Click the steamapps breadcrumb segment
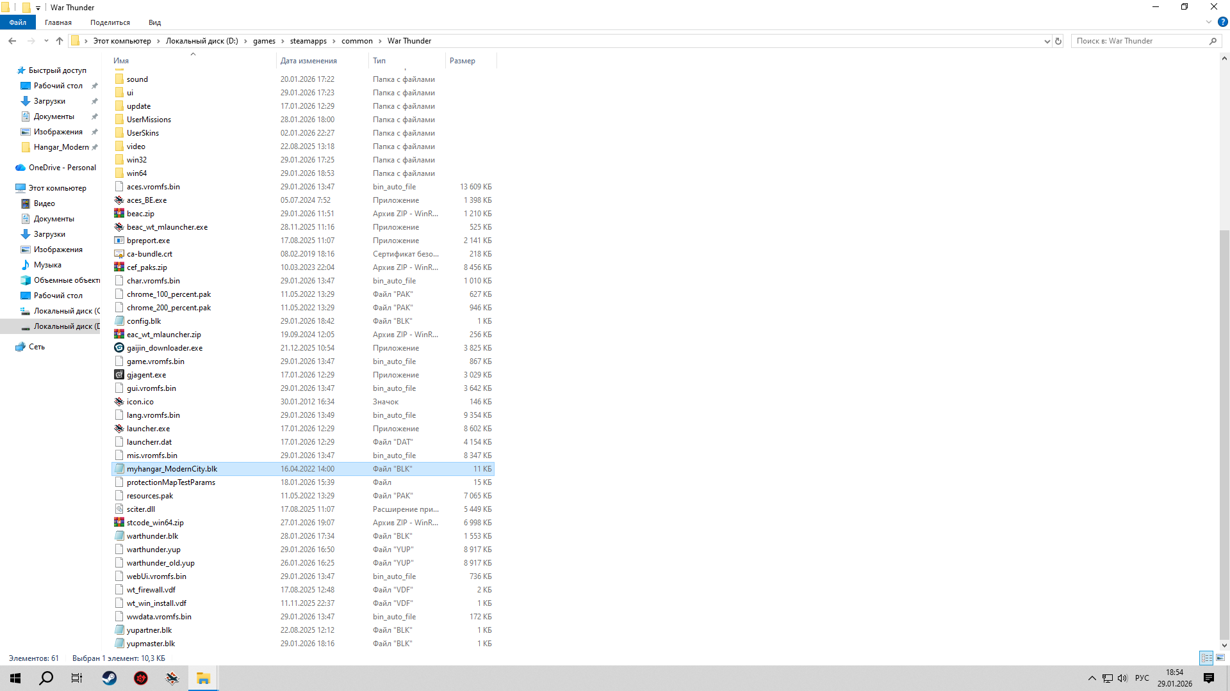Screen dimensions: 1230x691 [308, 41]
